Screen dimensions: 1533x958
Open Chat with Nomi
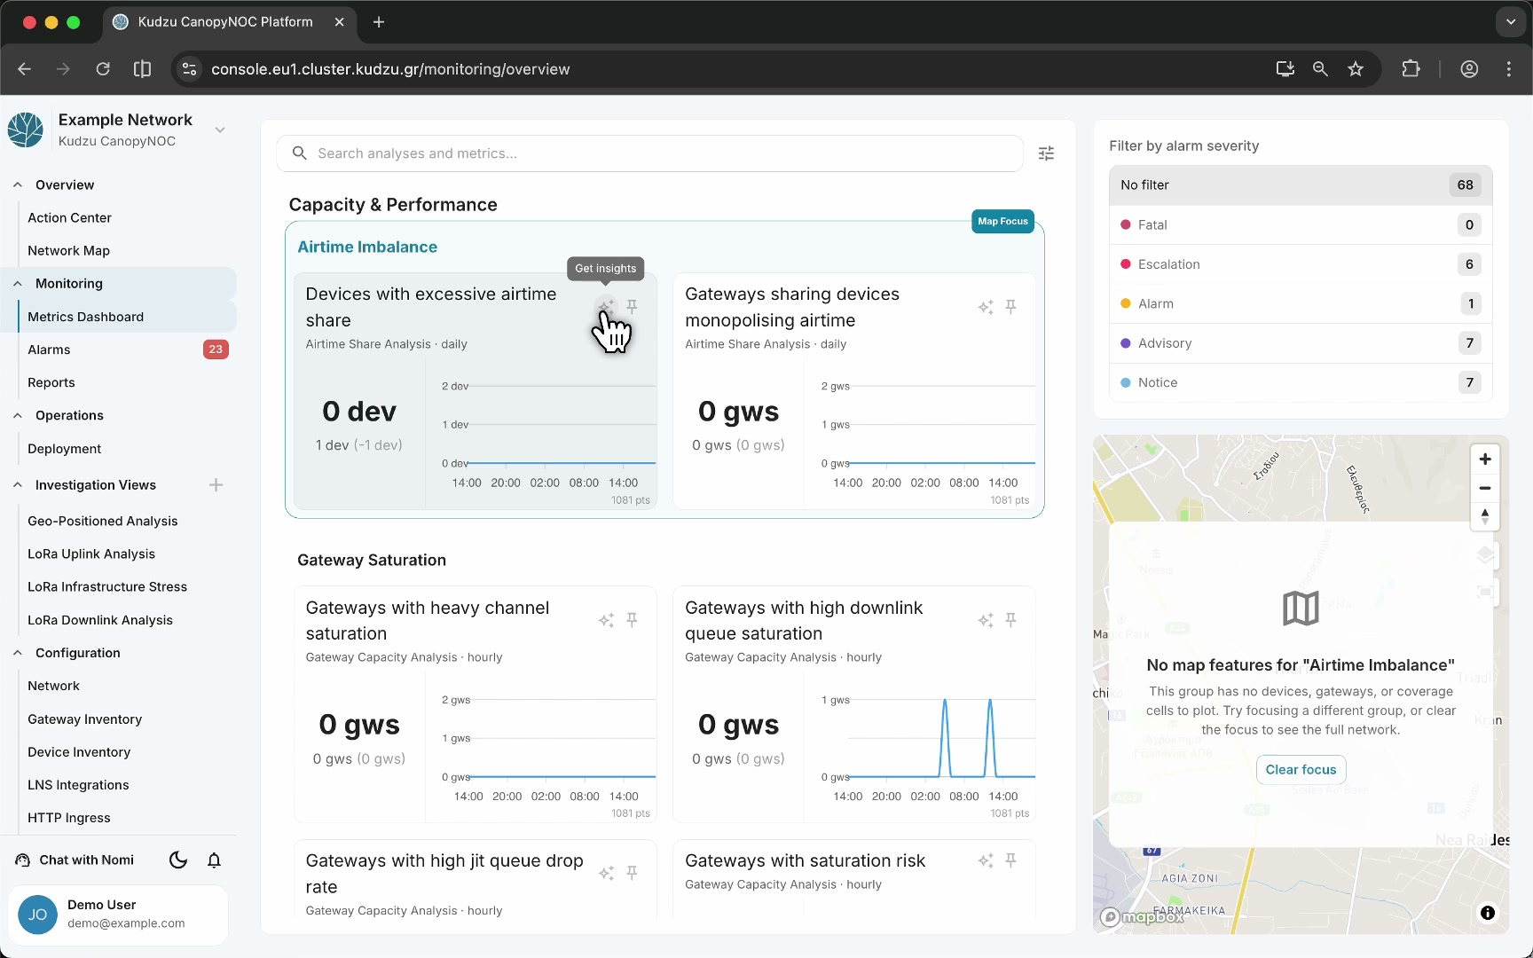75,860
